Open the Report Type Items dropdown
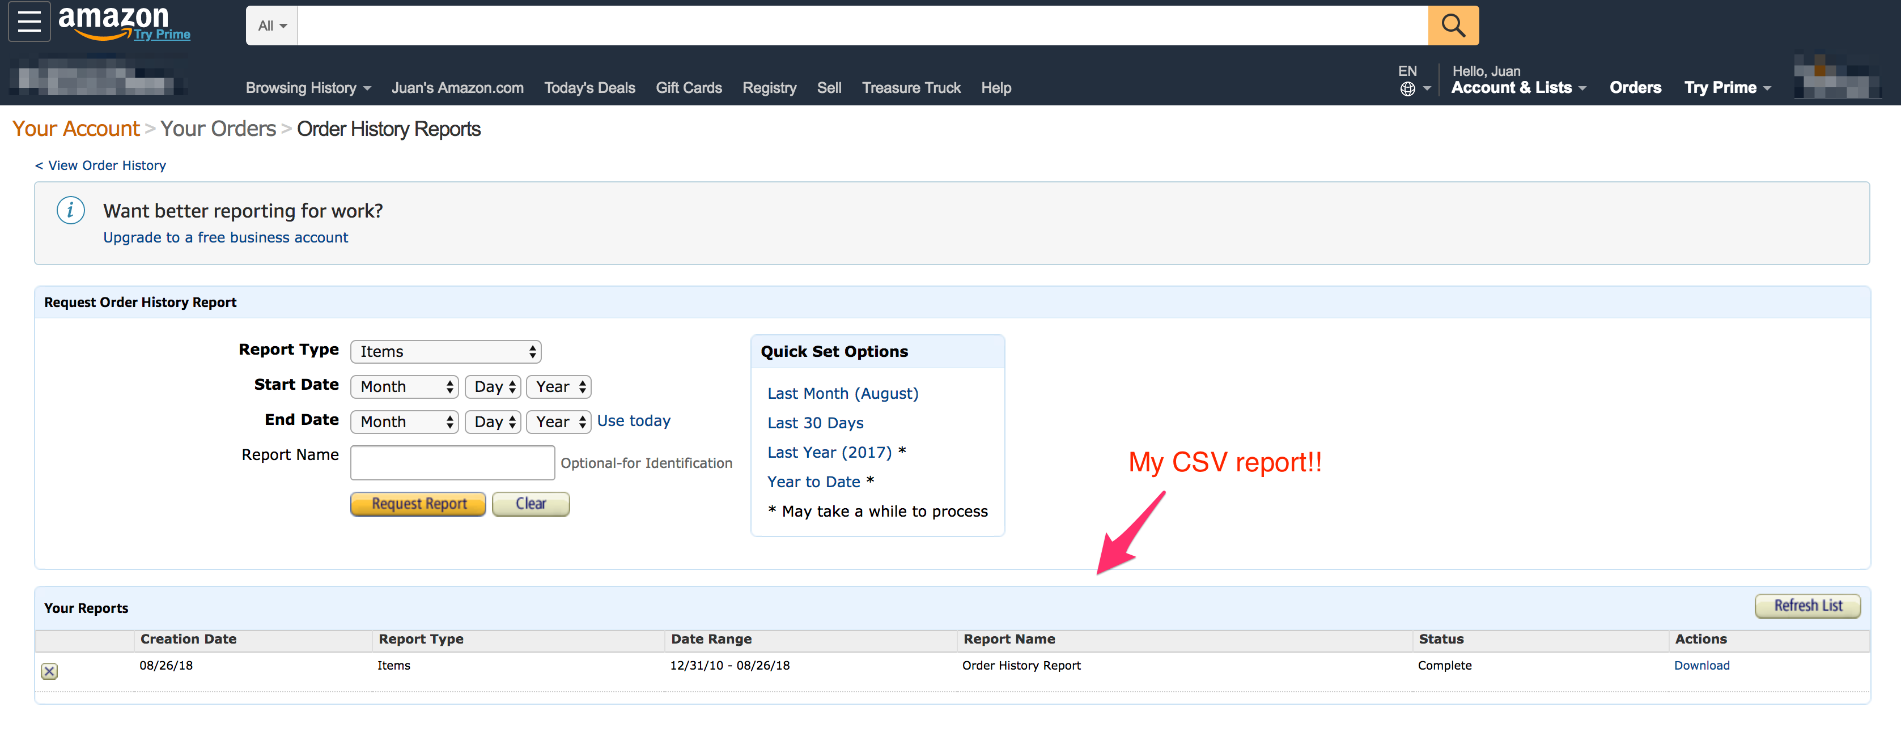The width and height of the screenshot is (1901, 741). (x=445, y=352)
